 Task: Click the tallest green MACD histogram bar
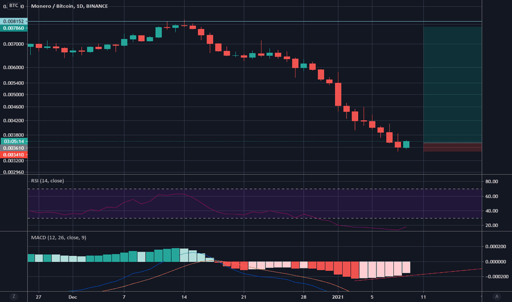coord(175,255)
